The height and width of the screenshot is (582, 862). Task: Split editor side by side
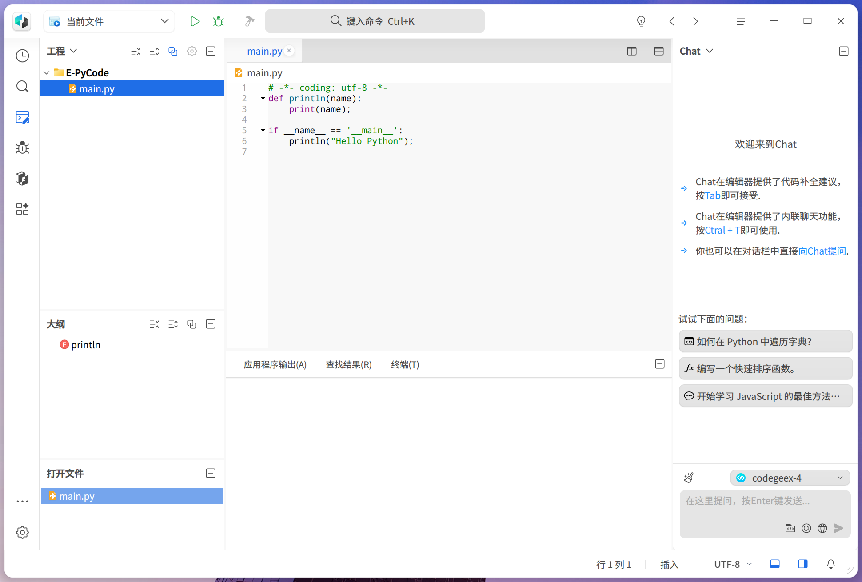pos(632,51)
